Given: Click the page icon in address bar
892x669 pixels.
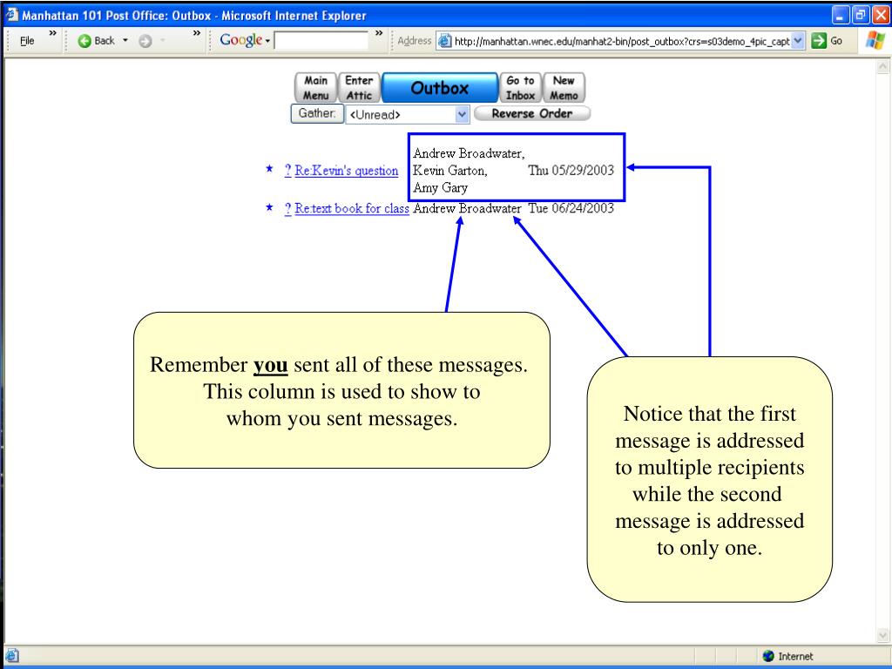Looking at the screenshot, I should [445, 41].
